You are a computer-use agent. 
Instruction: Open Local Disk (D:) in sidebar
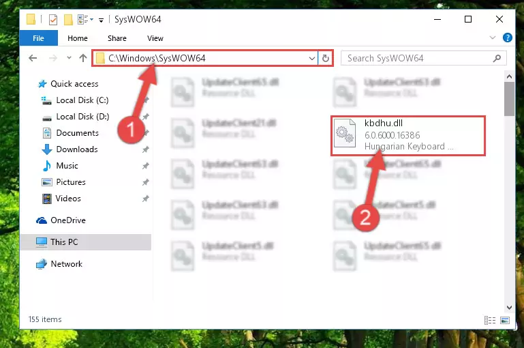tap(82, 117)
